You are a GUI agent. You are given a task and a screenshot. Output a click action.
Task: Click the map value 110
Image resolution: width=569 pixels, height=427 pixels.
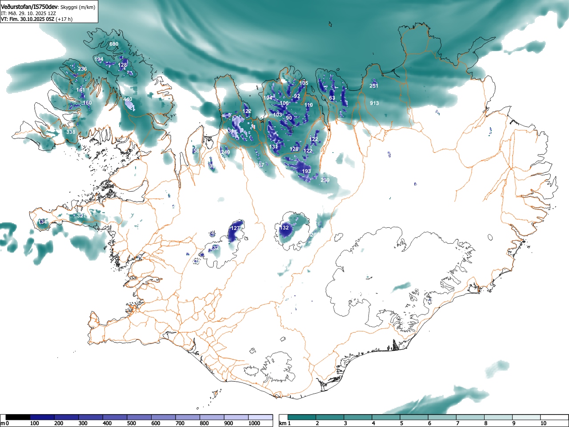309,105
